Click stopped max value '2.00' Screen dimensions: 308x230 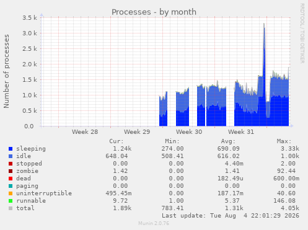288,164
